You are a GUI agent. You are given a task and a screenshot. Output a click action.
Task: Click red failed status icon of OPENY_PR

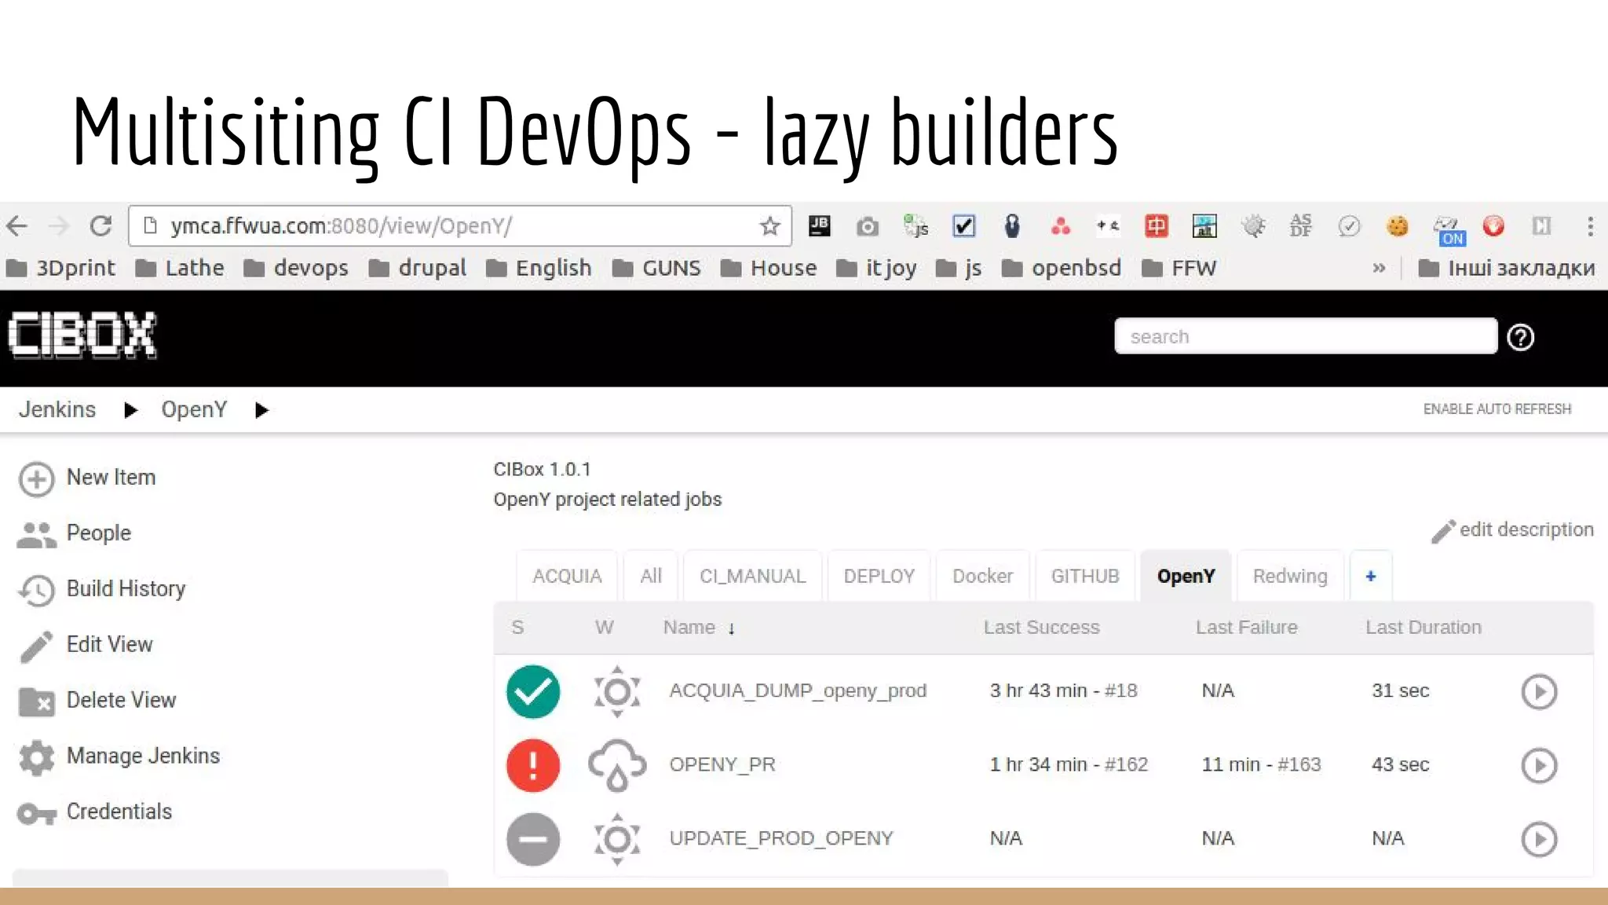pos(533,765)
